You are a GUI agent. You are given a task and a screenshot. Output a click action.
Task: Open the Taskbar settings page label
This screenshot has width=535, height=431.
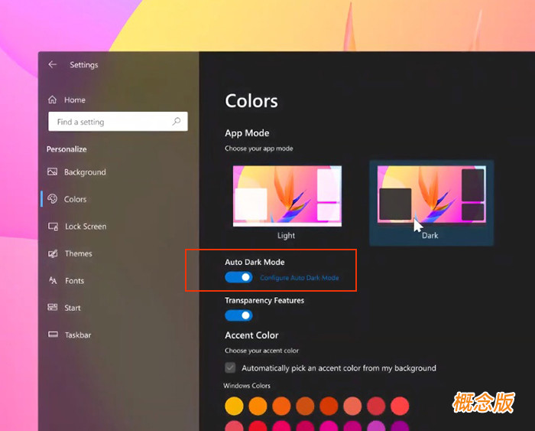pyautogui.click(x=79, y=335)
